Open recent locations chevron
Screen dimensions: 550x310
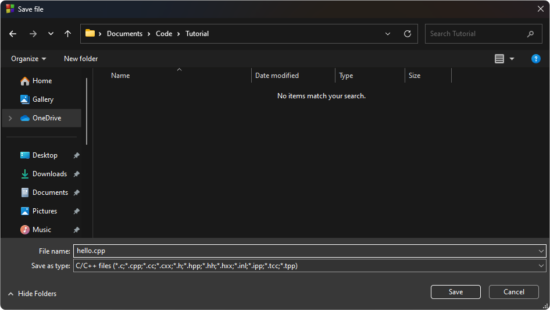click(51, 34)
